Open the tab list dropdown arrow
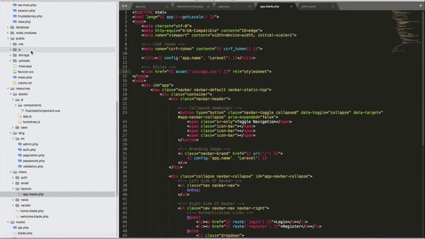 pyautogui.click(x=420, y=6)
